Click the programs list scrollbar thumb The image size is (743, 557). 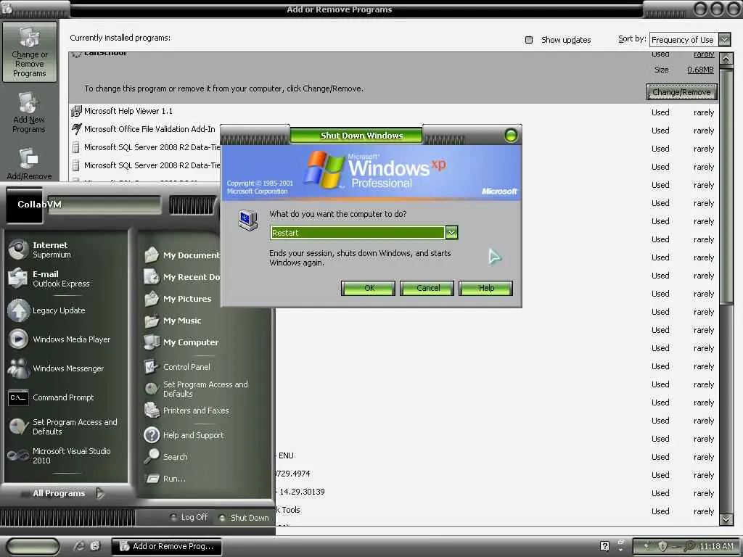click(x=726, y=186)
